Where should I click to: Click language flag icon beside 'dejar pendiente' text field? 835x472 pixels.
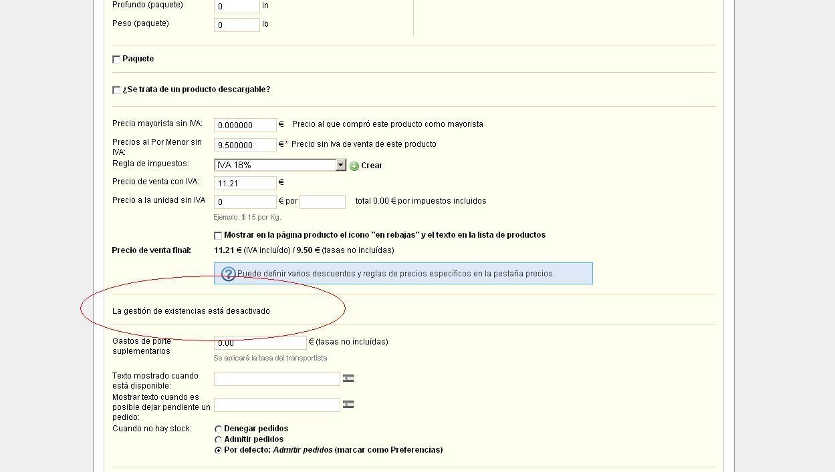pyautogui.click(x=348, y=404)
